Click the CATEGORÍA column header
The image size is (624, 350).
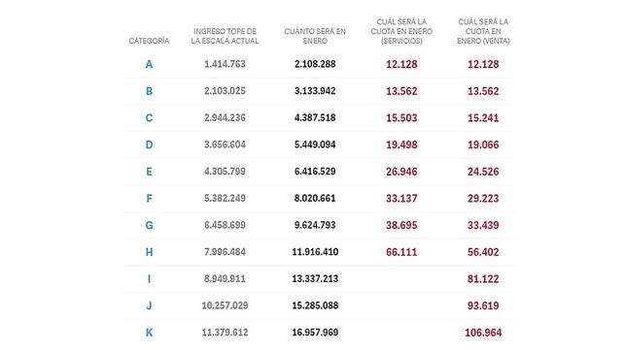(149, 41)
